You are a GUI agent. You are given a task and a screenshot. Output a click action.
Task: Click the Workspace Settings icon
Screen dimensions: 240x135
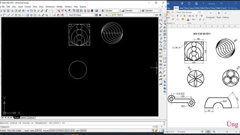click(96, 15)
